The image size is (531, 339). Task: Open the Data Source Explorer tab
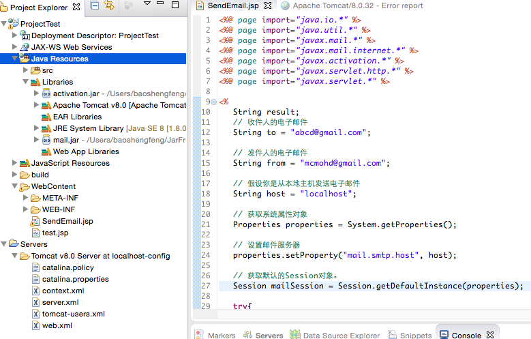(x=335, y=336)
